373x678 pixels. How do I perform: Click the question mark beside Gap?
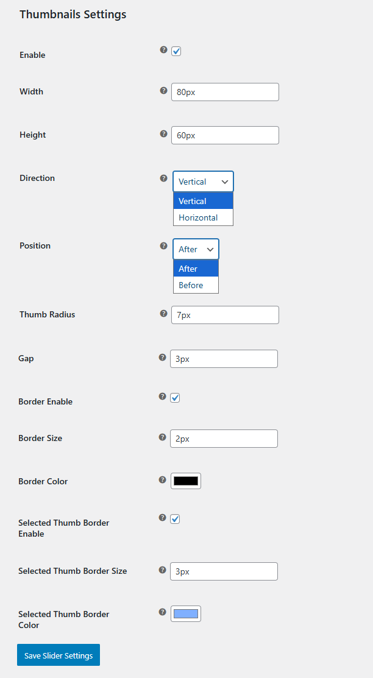[x=162, y=357]
